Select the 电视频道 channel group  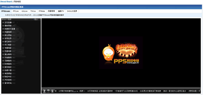(x=8, y=73)
